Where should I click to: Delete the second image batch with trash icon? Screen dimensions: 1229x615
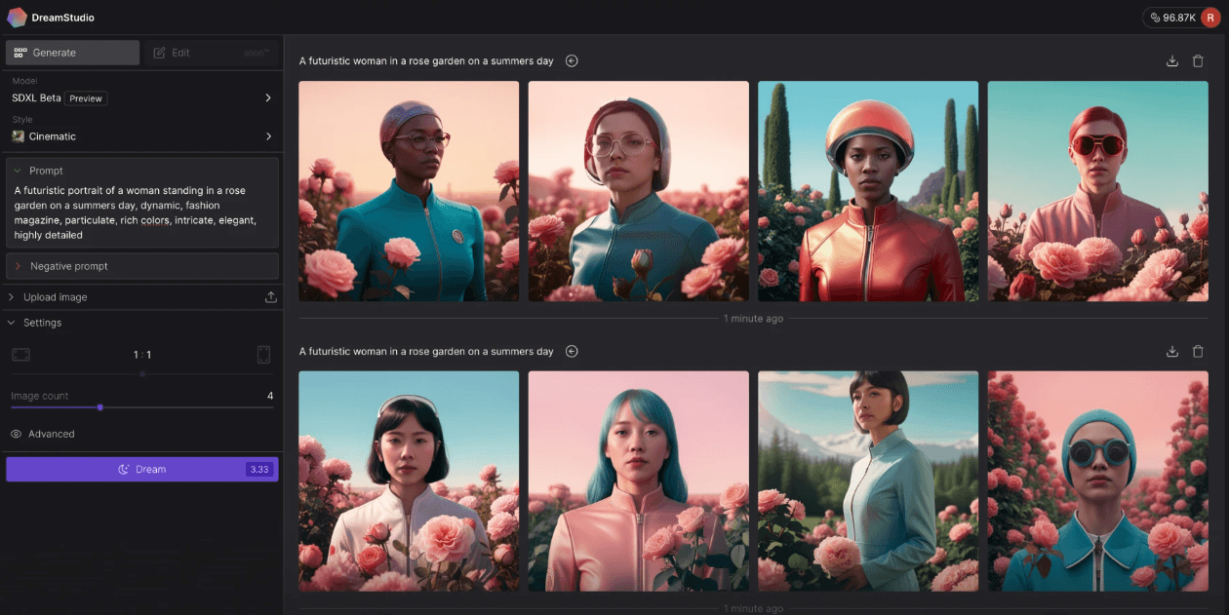point(1198,352)
